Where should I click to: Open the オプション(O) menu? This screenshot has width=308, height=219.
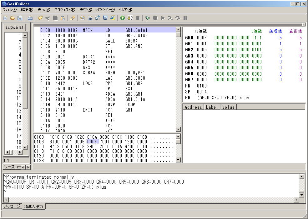[105, 10]
